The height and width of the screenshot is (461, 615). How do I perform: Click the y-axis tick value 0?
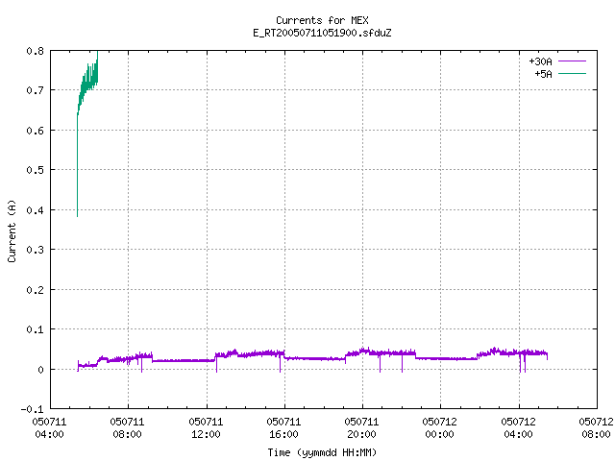40,369
